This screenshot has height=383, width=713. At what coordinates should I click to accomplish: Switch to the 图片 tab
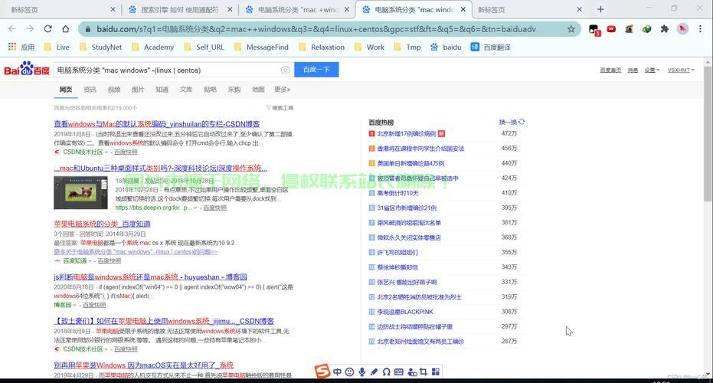tap(138, 90)
